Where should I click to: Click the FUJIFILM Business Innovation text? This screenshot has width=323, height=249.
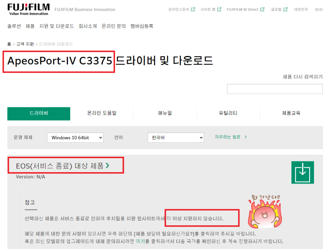tap(85, 10)
